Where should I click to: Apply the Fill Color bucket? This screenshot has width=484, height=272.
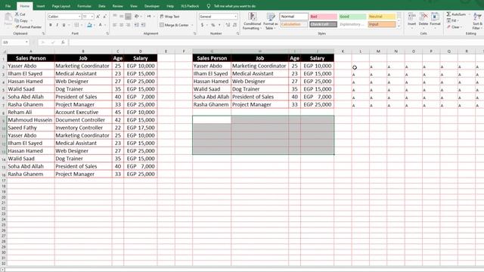pos(89,25)
